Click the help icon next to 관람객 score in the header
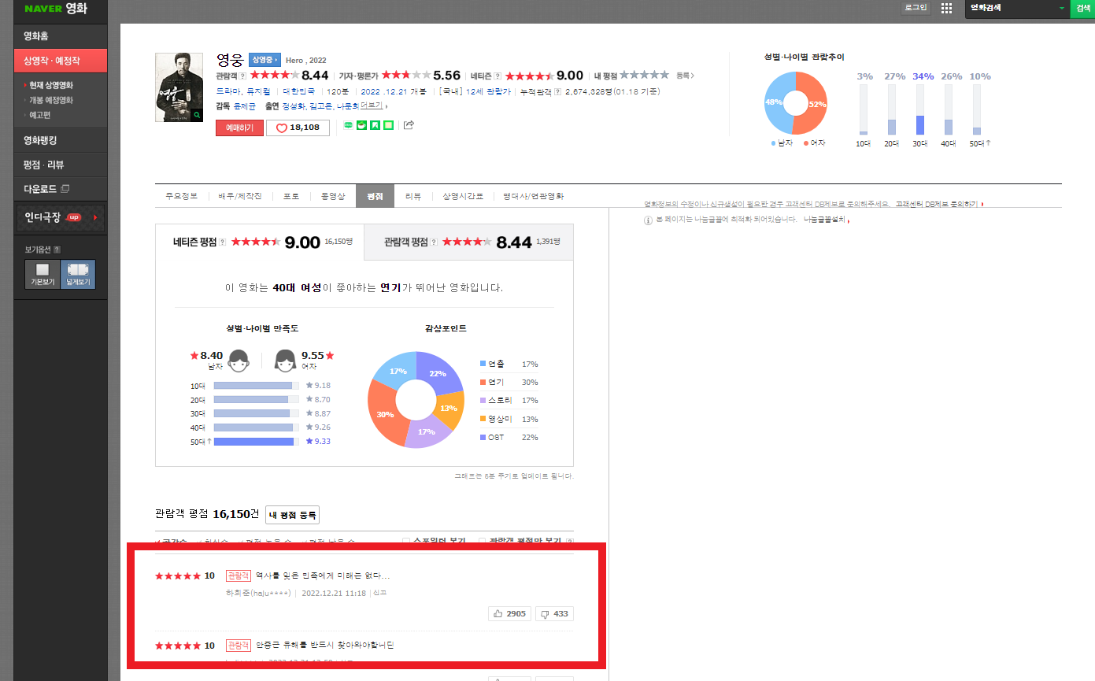The height and width of the screenshot is (681, 1095). coord(243,76)
